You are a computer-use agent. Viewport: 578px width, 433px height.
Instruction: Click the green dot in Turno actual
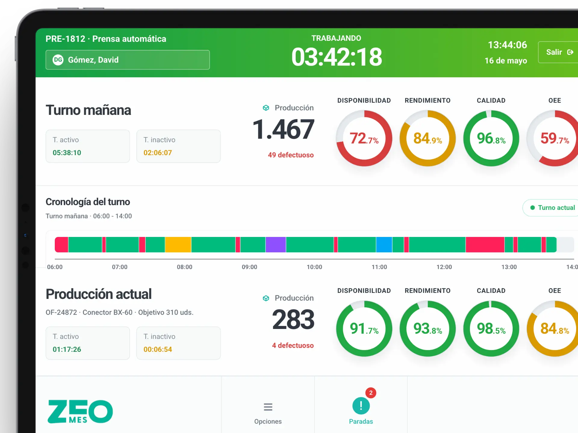pyautogui.click(x=533, y=208)
